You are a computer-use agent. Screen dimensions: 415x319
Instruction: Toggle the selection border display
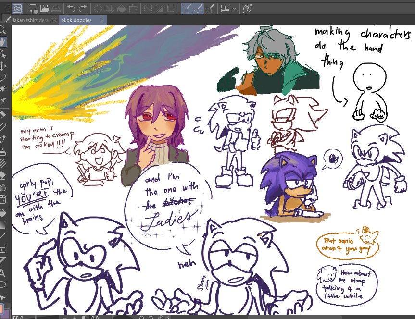pos(171,9)
